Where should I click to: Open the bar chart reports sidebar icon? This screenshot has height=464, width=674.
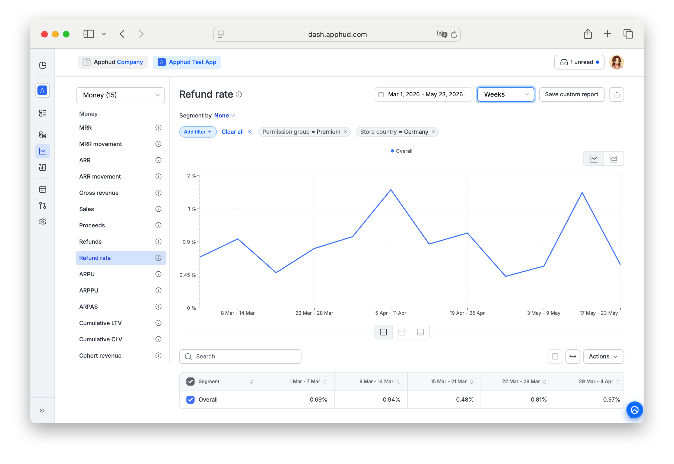(42, 167)
